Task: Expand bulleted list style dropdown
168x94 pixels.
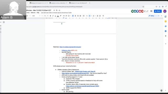Action: click(x=91, y=16)
